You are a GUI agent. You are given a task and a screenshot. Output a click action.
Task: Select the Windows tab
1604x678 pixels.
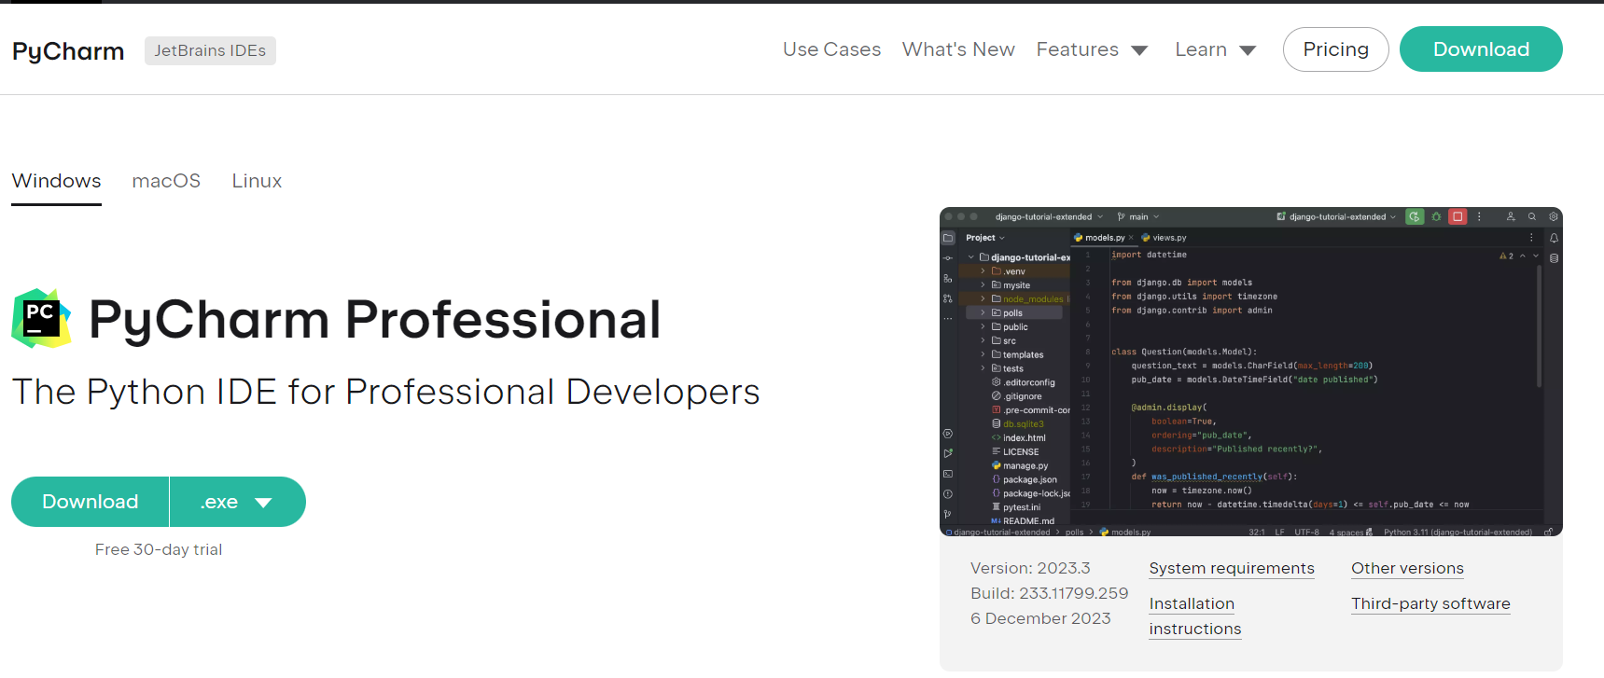tap(56, 181)
